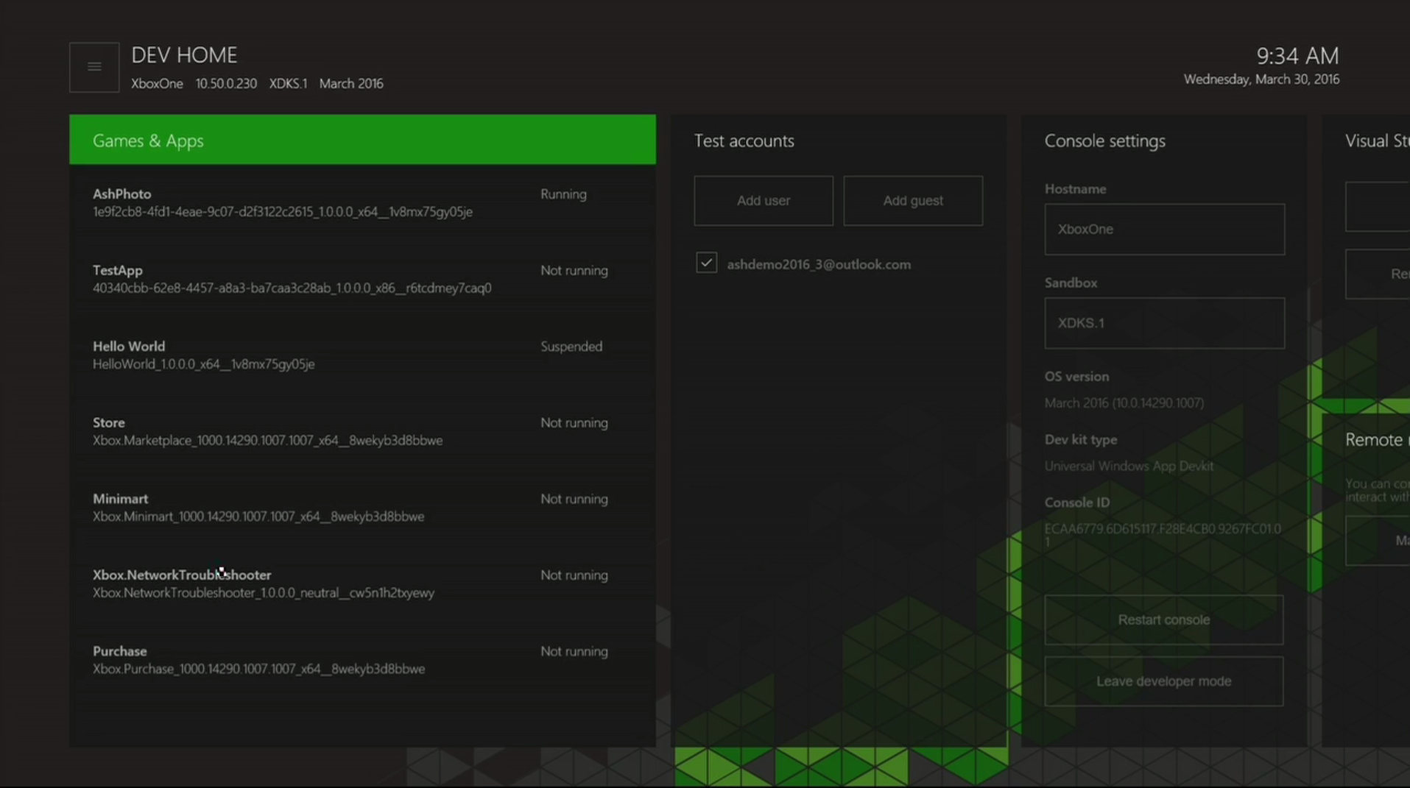Viewport: 1410px width, 788px height.
Task: Click the Console ID value
Action: pyautogui.click(x=1163, y=535)
